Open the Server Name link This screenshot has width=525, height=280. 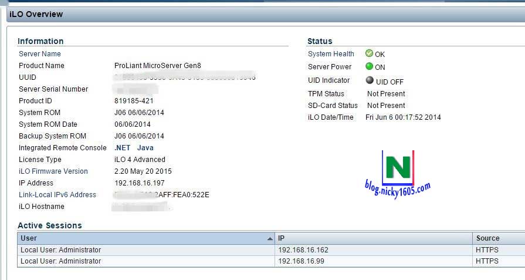40,54
